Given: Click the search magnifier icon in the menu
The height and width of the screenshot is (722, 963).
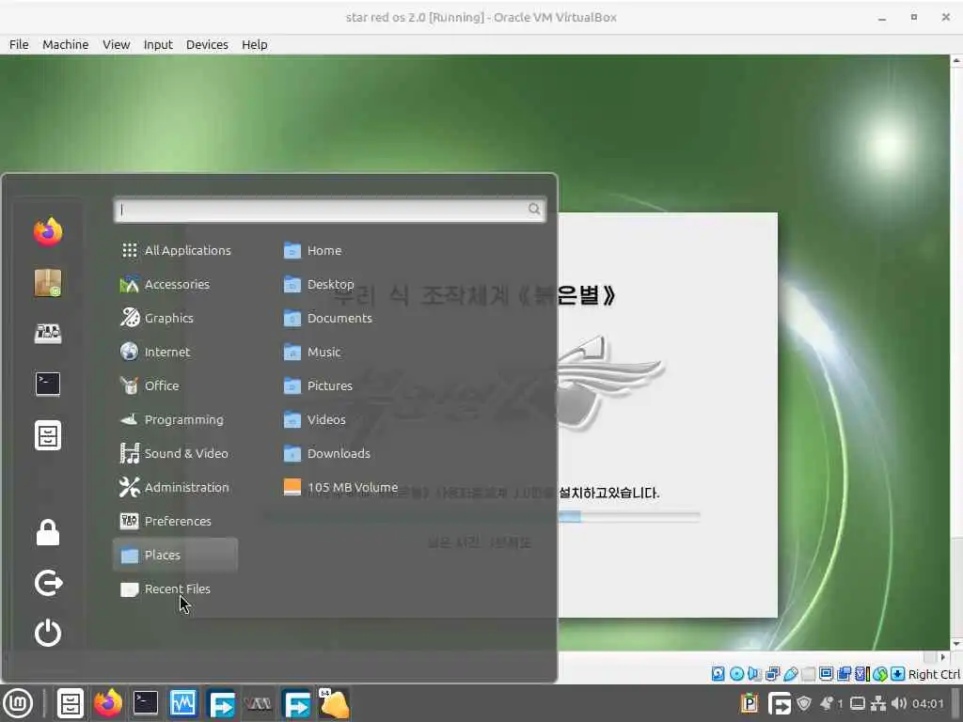Looking at the screenshot, I should pyautogui.click(x=534, y=210).
